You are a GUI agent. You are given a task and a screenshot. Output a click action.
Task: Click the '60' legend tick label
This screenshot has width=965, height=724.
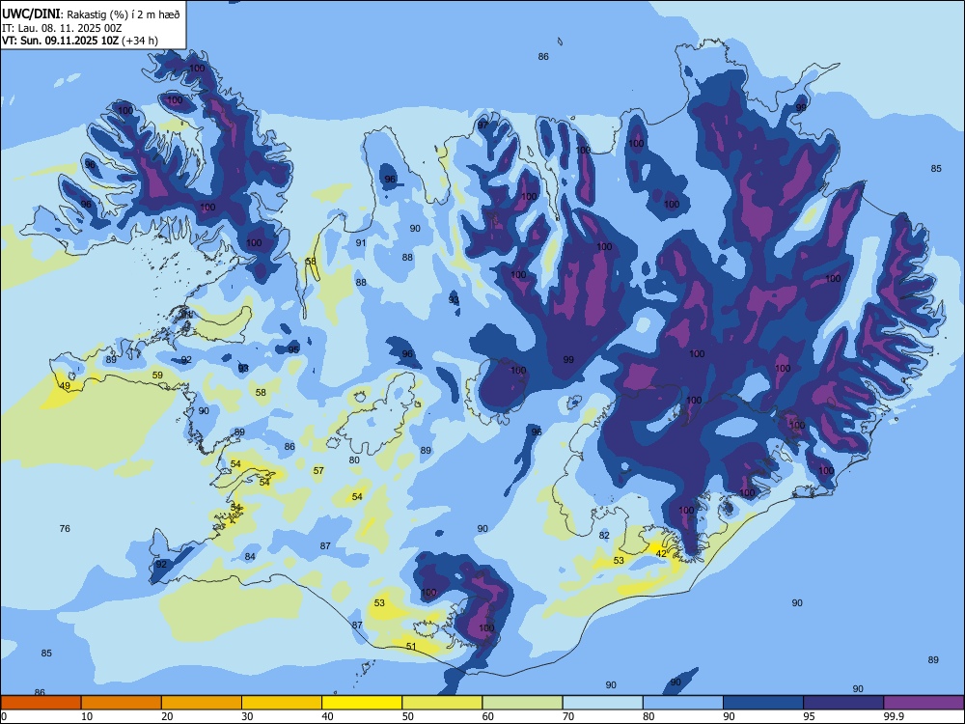pyautogui.click(x=488, y=716)
